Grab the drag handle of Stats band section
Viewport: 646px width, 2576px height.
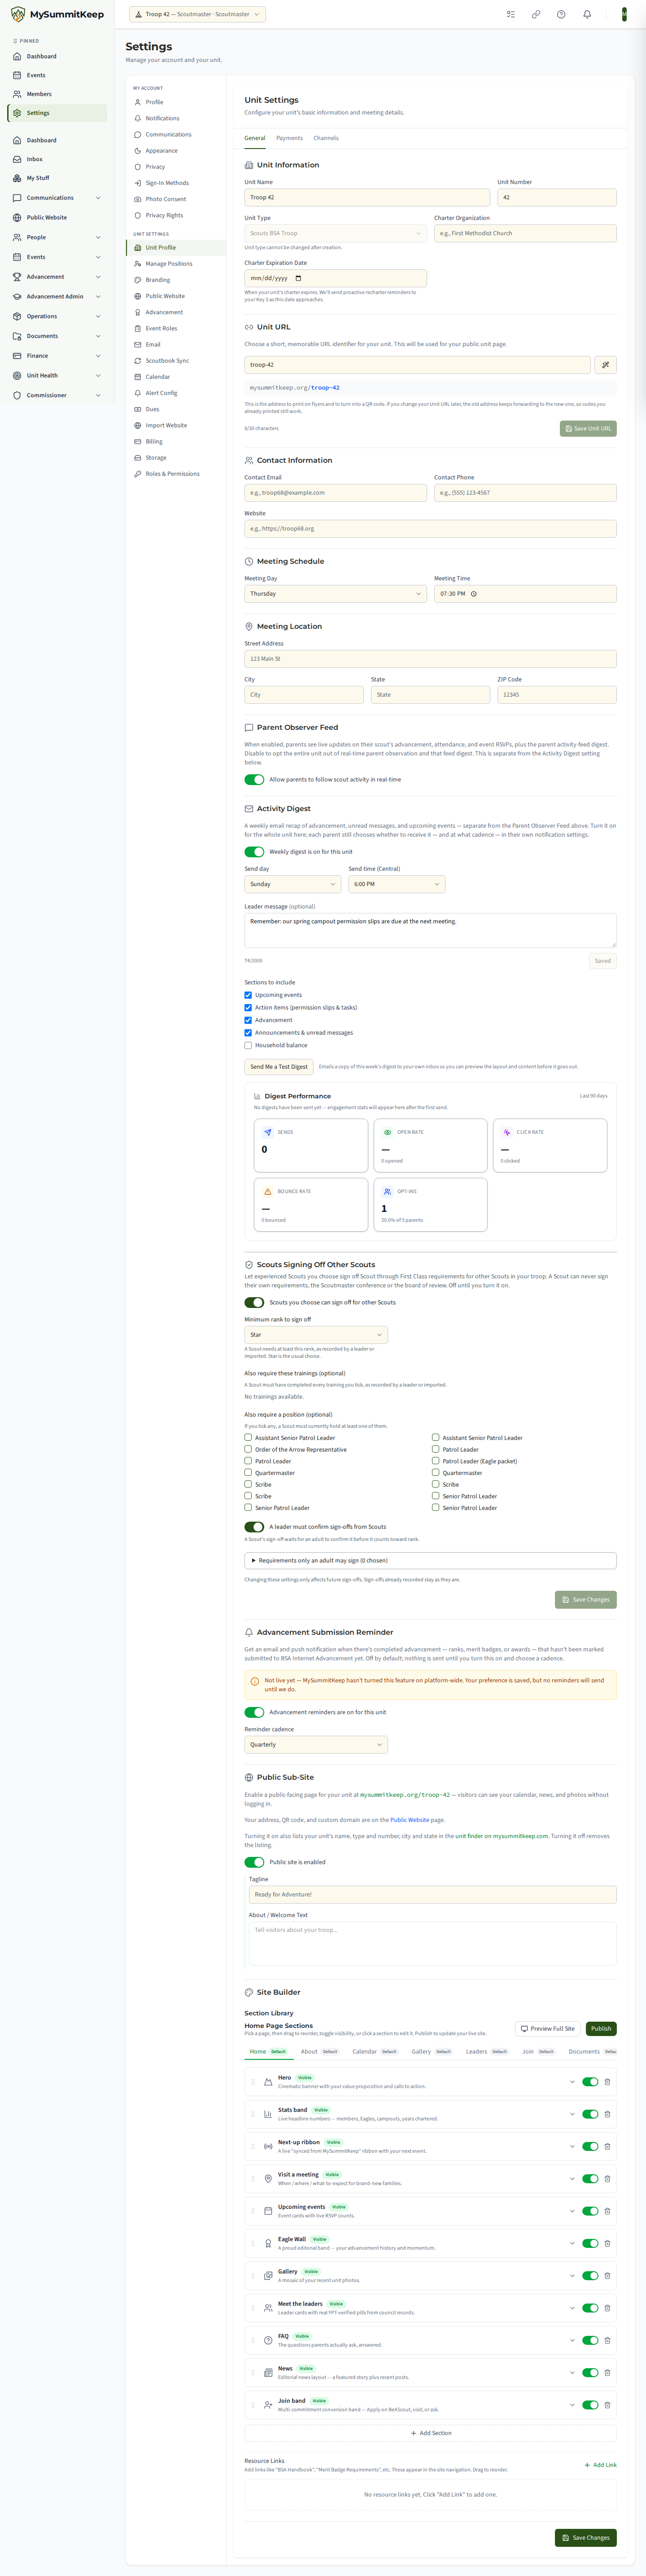pos(253,2114)
